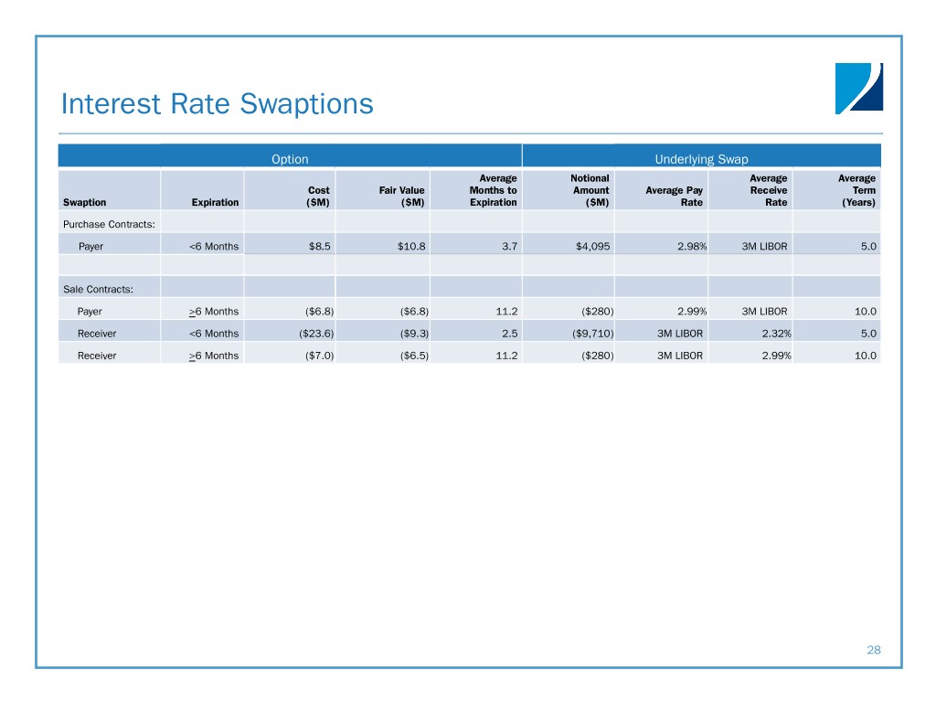Click the page number 28
Image resolution: width=936 pixels, height=702 pixels.
(873, 650)
